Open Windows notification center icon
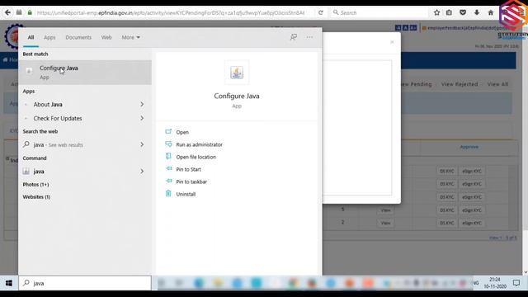The width and height of the screenshot is (528, 297). (x=516, y=283)
